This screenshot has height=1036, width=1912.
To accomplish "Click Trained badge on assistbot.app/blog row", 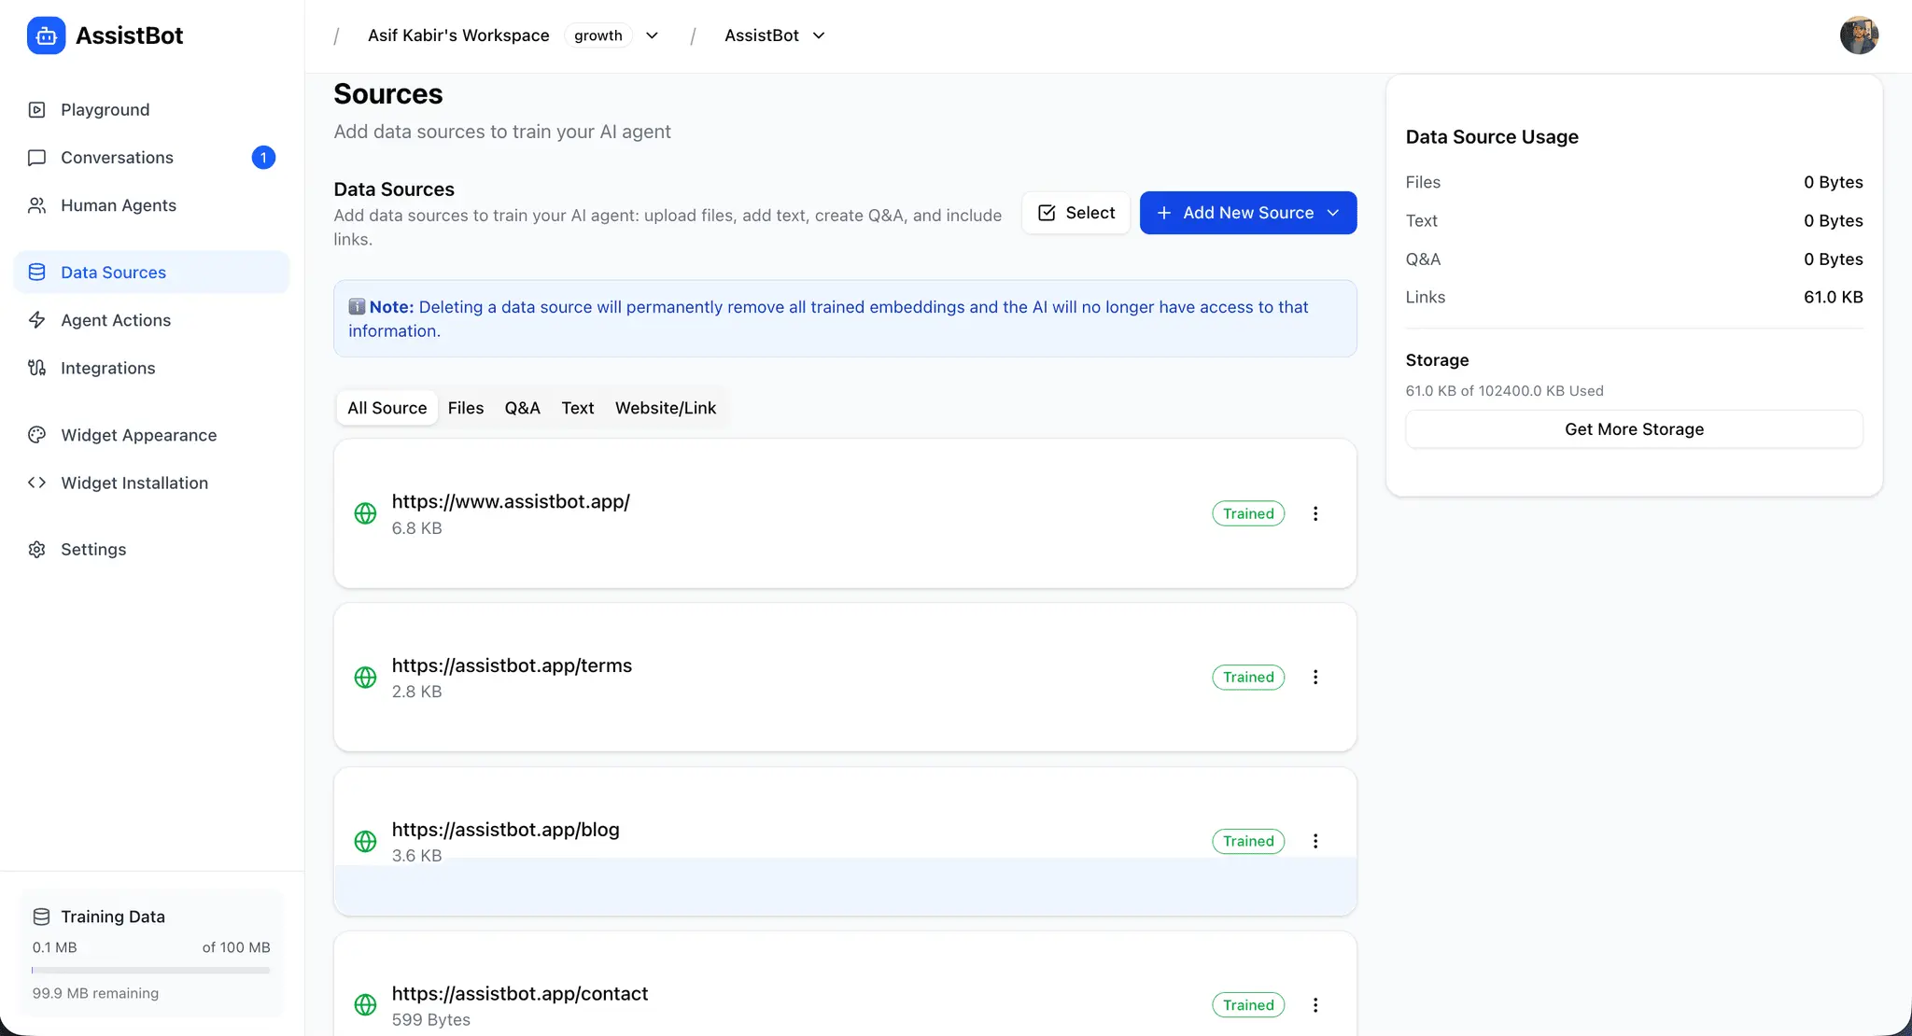I will [1248, 841].
